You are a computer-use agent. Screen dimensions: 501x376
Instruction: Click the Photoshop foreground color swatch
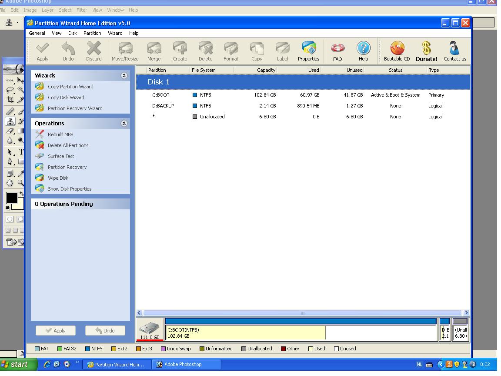[x=12, y=198]
